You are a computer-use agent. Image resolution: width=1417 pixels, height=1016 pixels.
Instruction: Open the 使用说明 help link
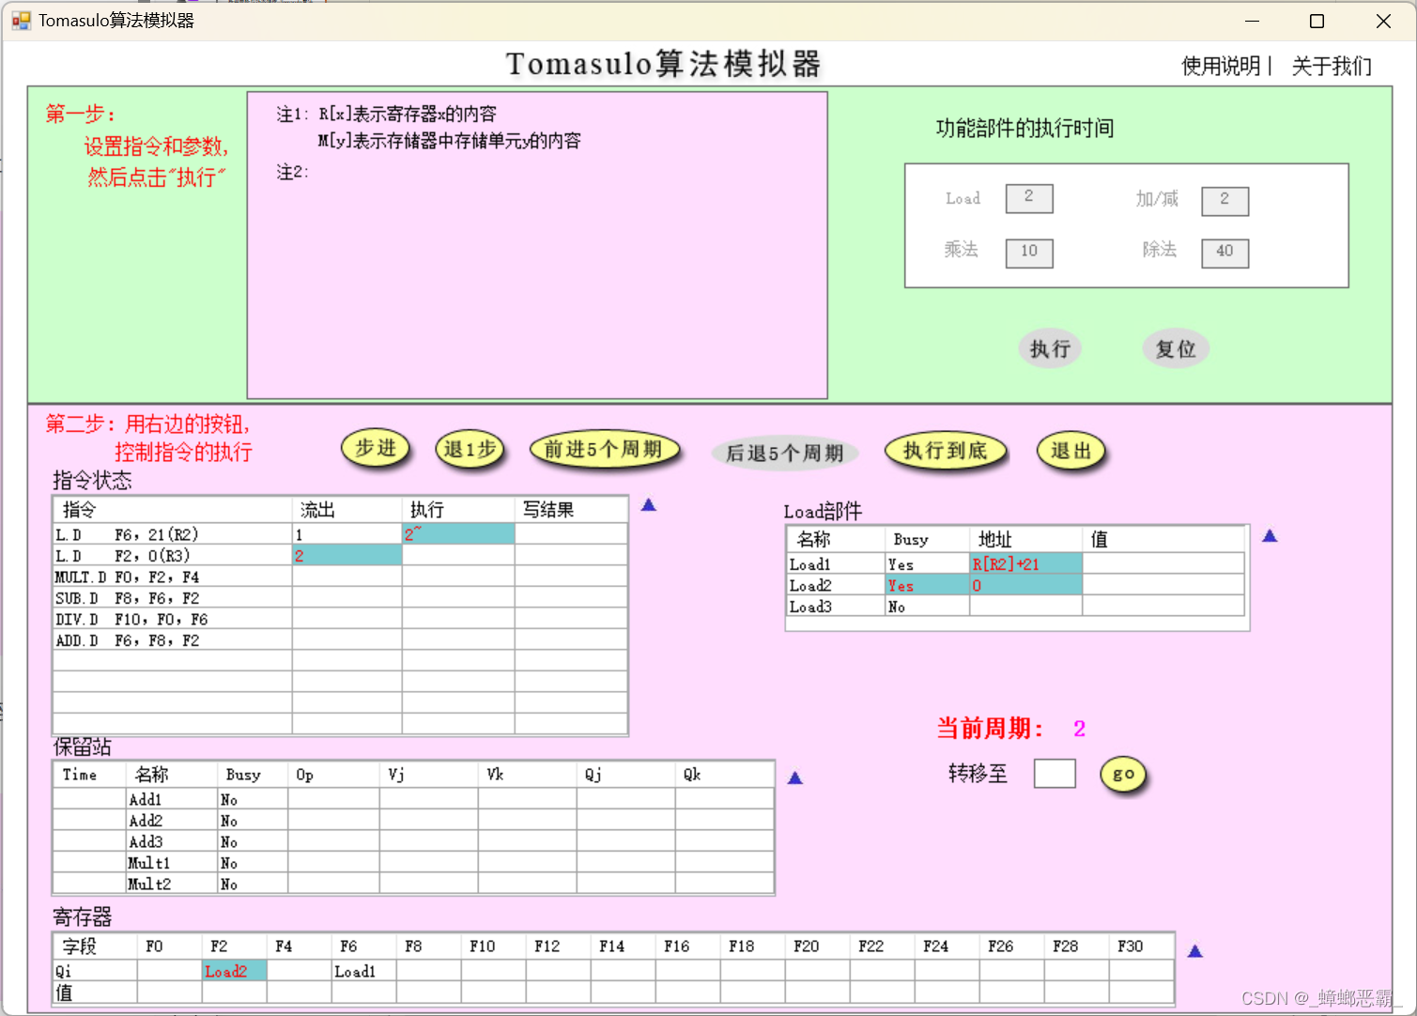coord(1221,66)
